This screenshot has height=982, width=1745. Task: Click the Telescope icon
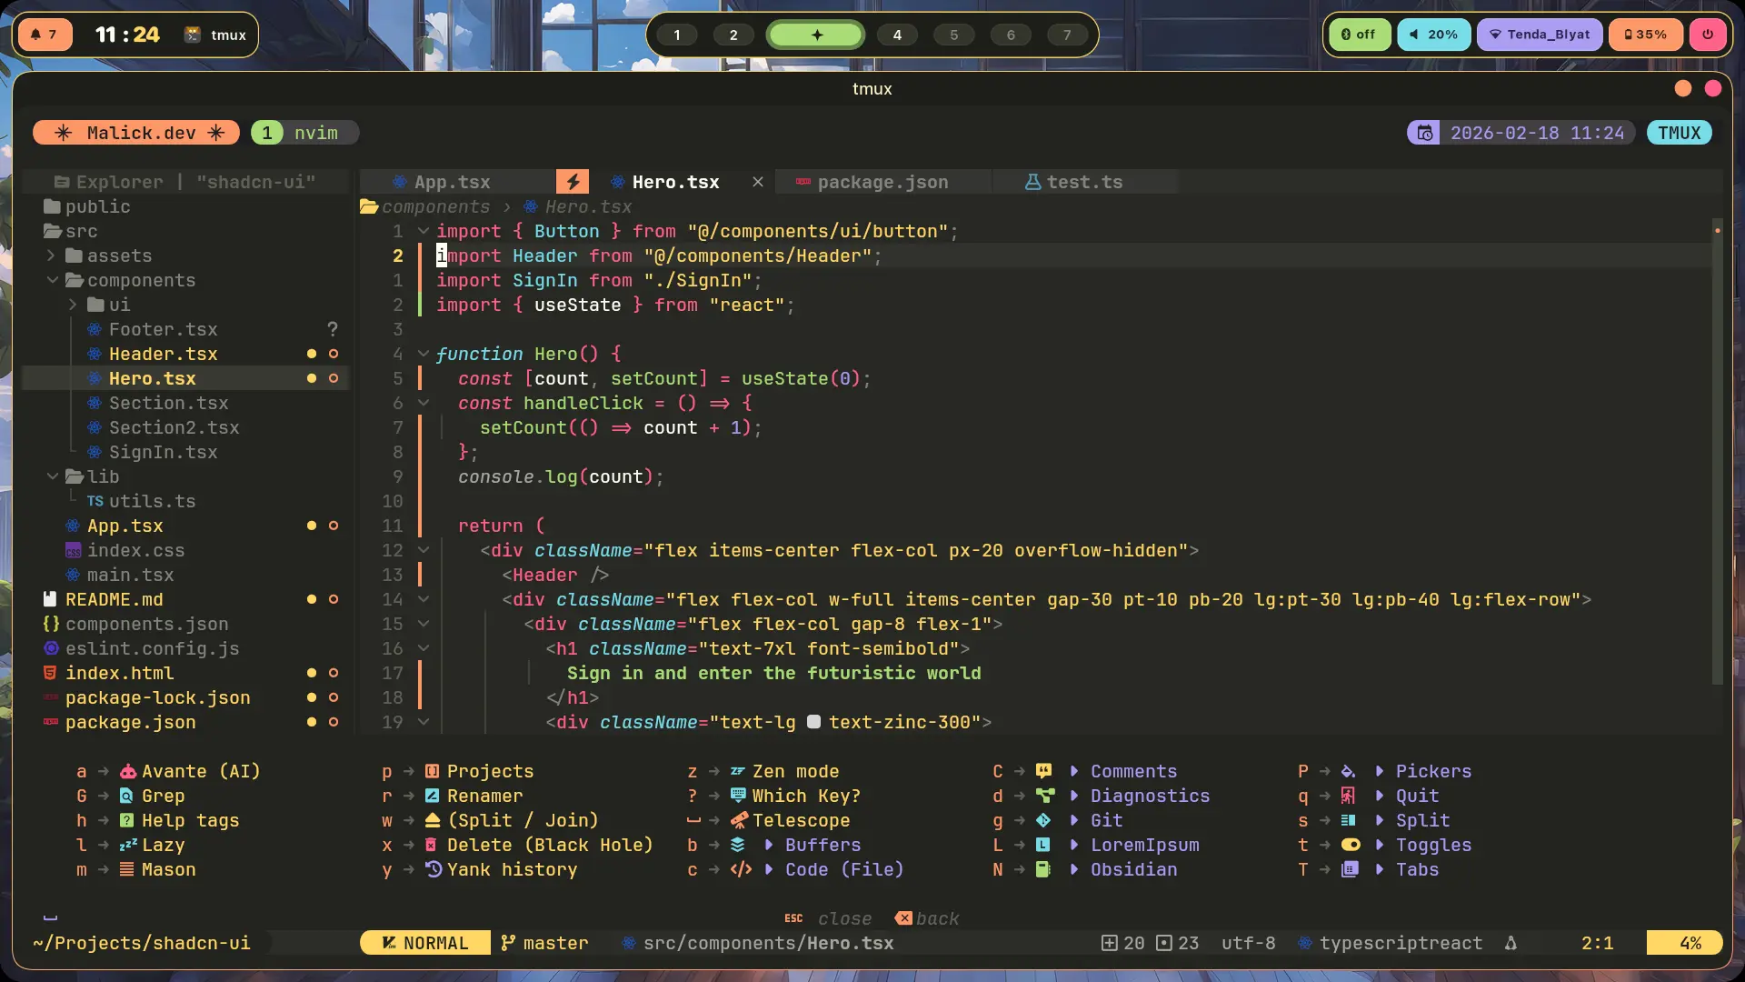[739, 820]
